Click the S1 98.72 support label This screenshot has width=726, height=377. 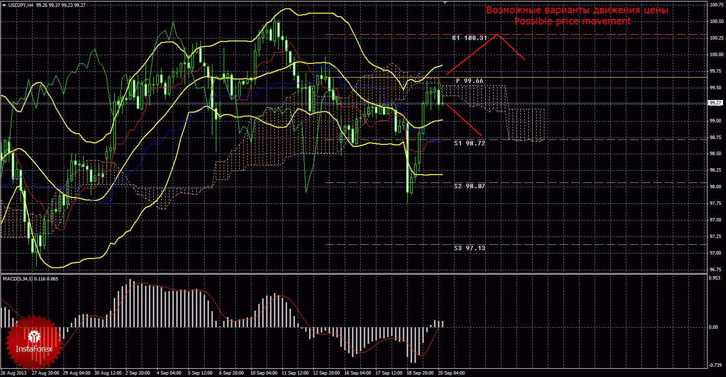click(469, 143)
